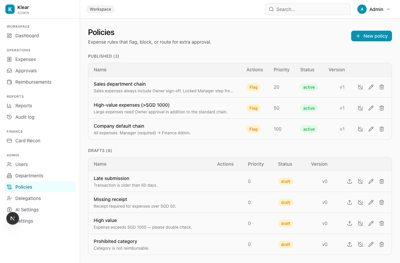Click the Flag badge for Sales department chain
The width and height of the screenshot is (400, 263).
pyautogui.click(x=253, y=87)
